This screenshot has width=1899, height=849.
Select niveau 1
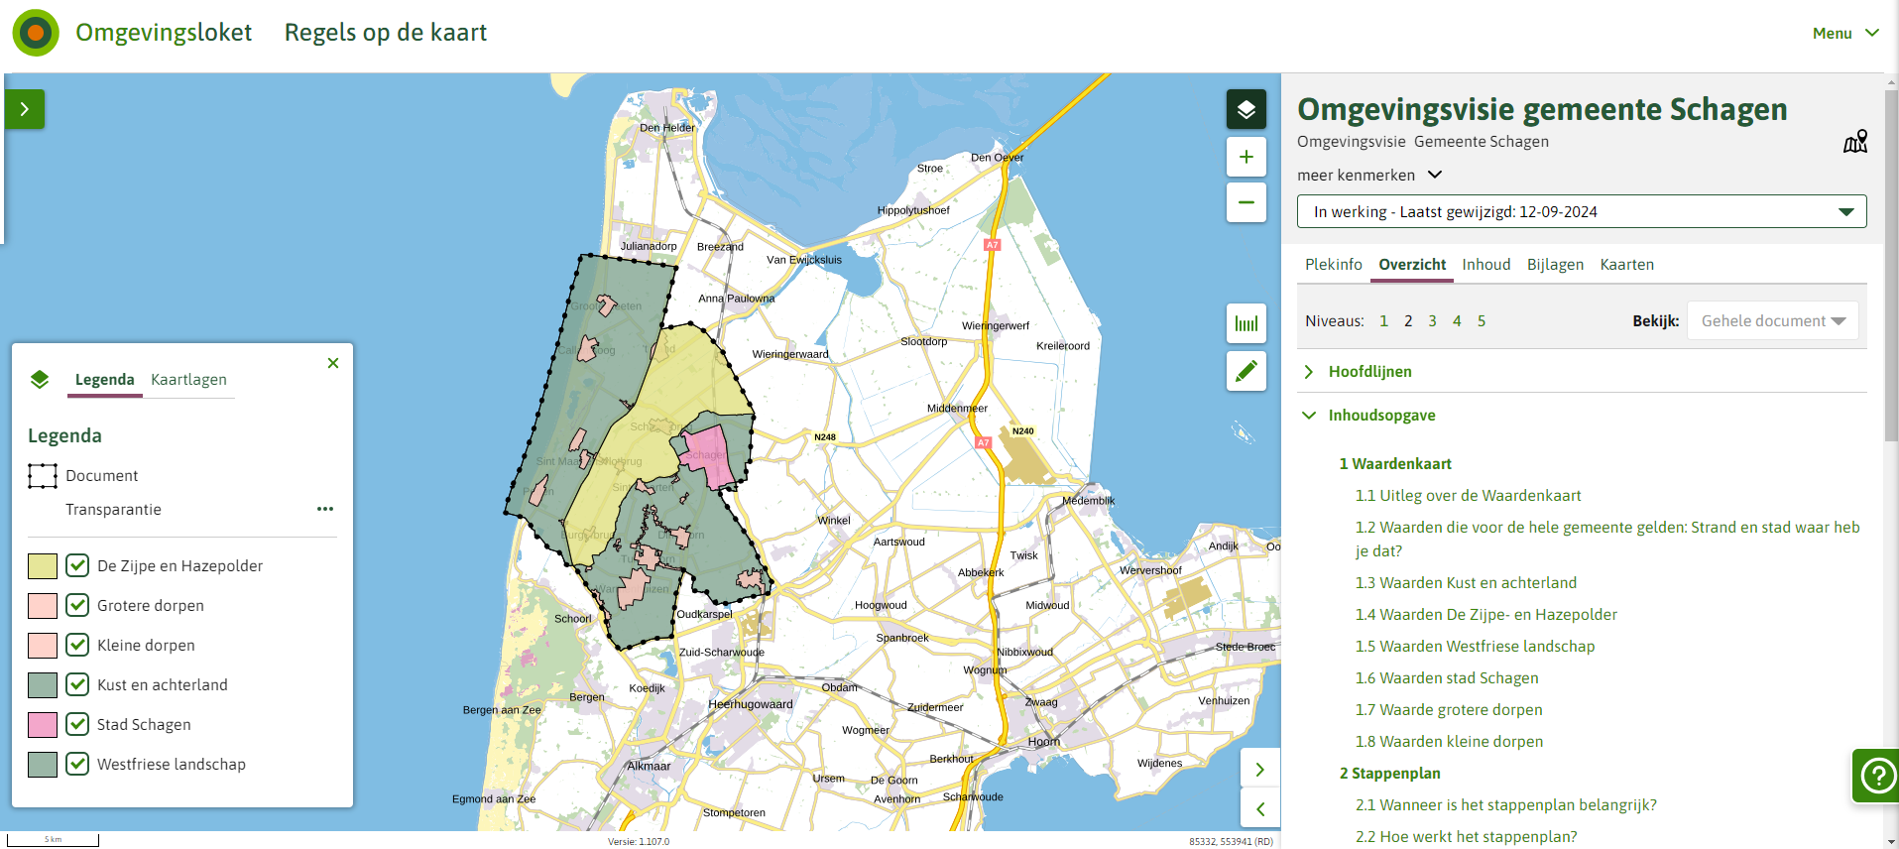click(1383, 320)
